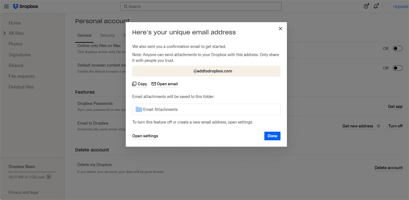Toggle the Default browser context menu switch
The image size is (409, 200).
tap(397, 68)
